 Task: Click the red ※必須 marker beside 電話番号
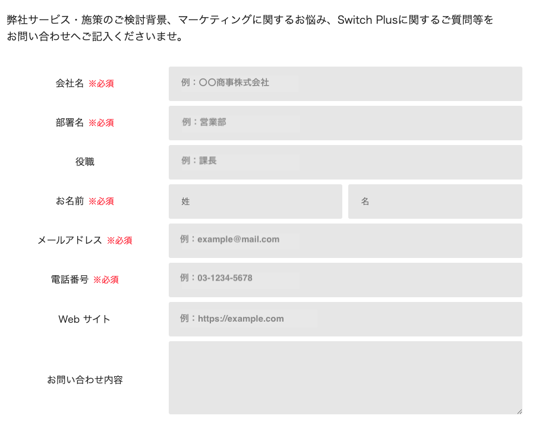point(106,280)
